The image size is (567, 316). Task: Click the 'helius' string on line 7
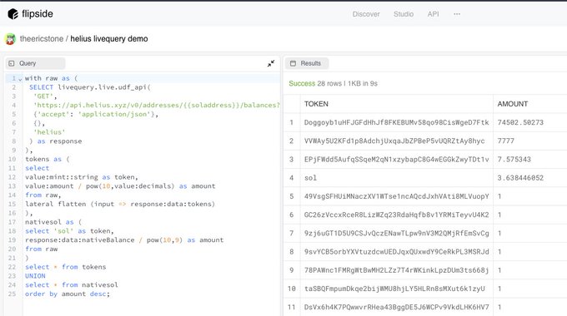coord(49,132)
